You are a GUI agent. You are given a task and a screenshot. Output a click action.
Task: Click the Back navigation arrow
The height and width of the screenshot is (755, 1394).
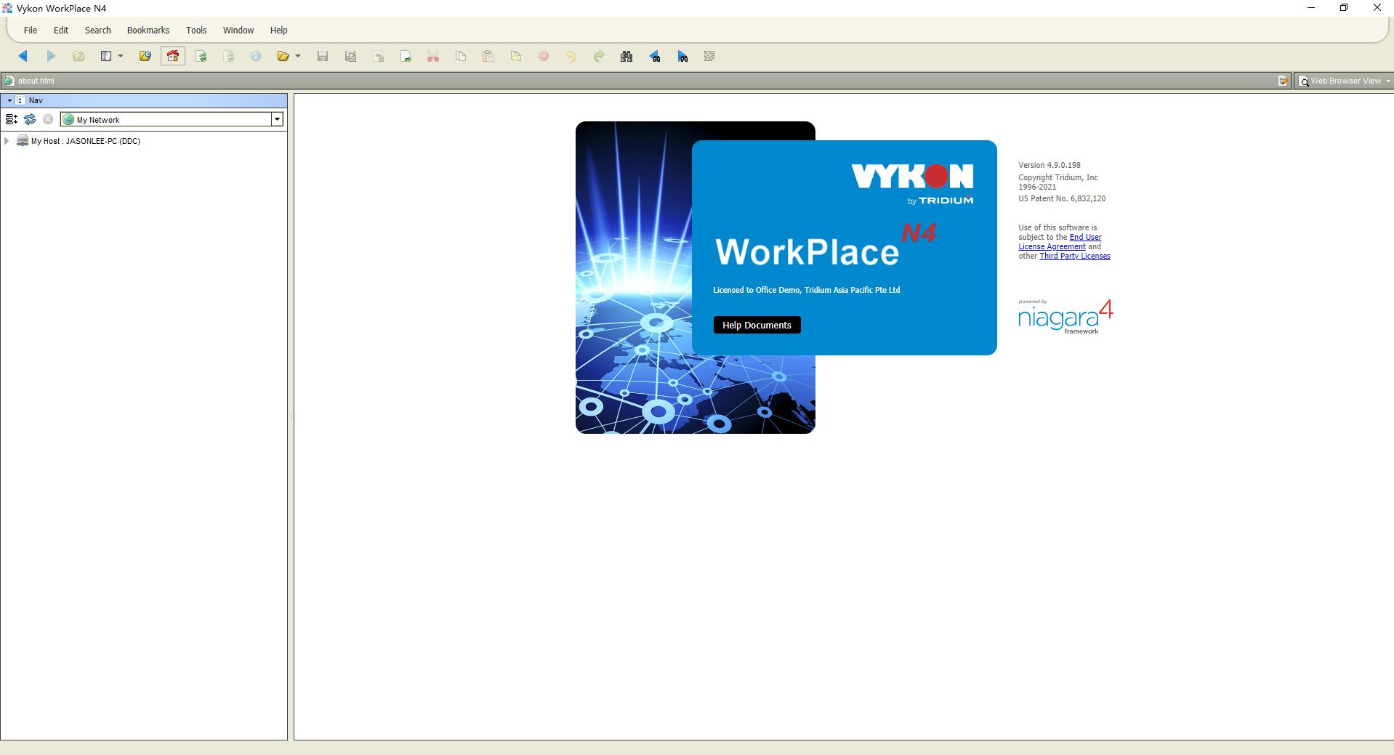click(23, 56)
